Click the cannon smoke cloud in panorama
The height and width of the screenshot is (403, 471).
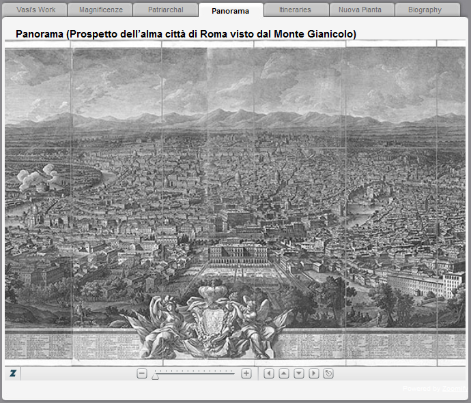coord(38,177)
